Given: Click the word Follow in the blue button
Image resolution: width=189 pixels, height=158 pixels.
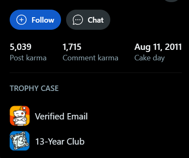Looking at the screenshot, I should pyautogui.click(x=43, y=20).
